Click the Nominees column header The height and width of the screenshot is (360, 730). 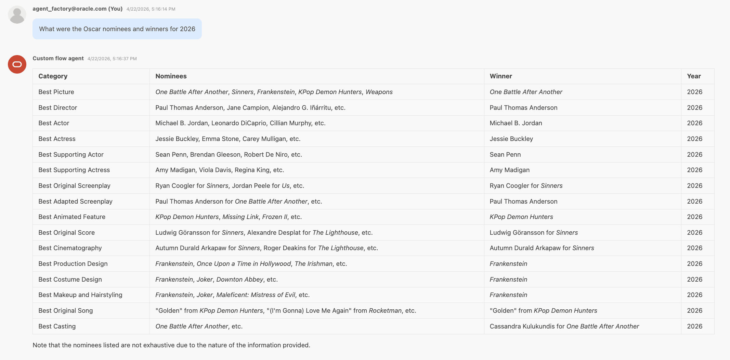317,76
